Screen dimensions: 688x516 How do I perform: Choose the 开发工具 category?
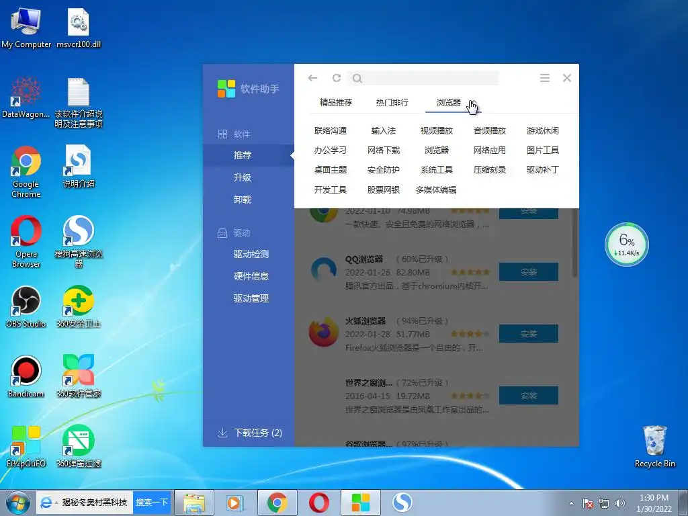tap(331, 190)
